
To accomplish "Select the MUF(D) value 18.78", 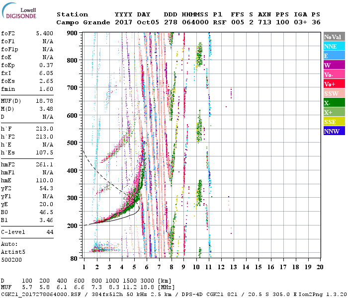I will pos(45,101).
